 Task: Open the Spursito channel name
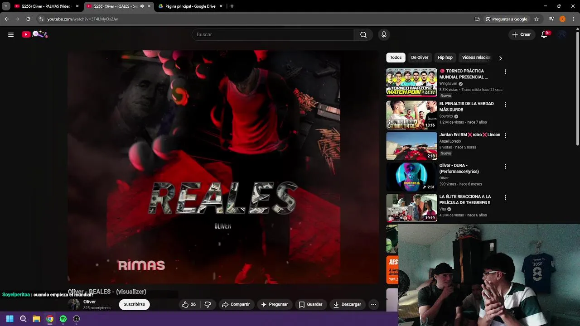(x=446, y=116)
